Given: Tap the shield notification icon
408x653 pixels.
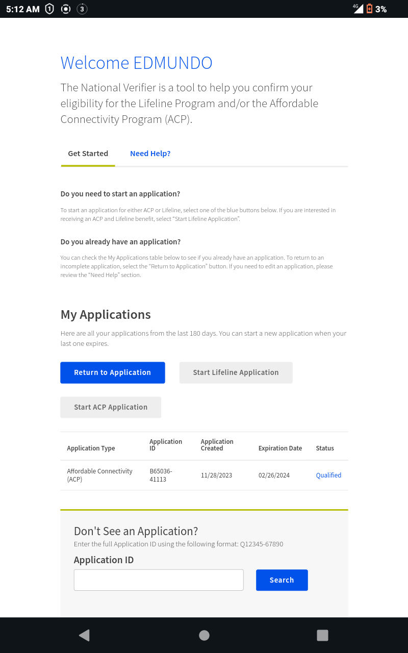Looking at the screenshot, I should [49, 9].
